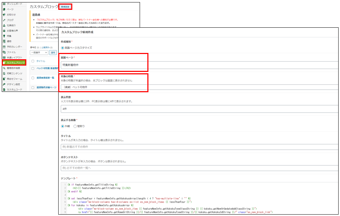Click the 簡易物件検索 magnifier icon
This screenshot has height=216, width=340.
coord(4,68)
